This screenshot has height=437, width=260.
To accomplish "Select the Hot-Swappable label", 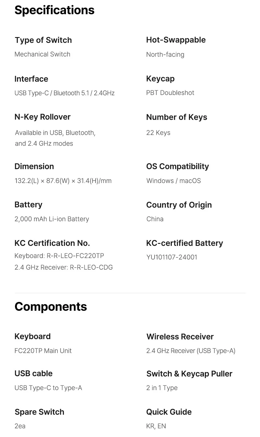I will (176, 40).
